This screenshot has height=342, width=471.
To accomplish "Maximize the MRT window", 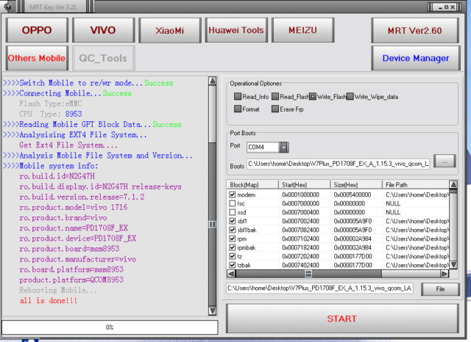I will [x=446, y=7].
